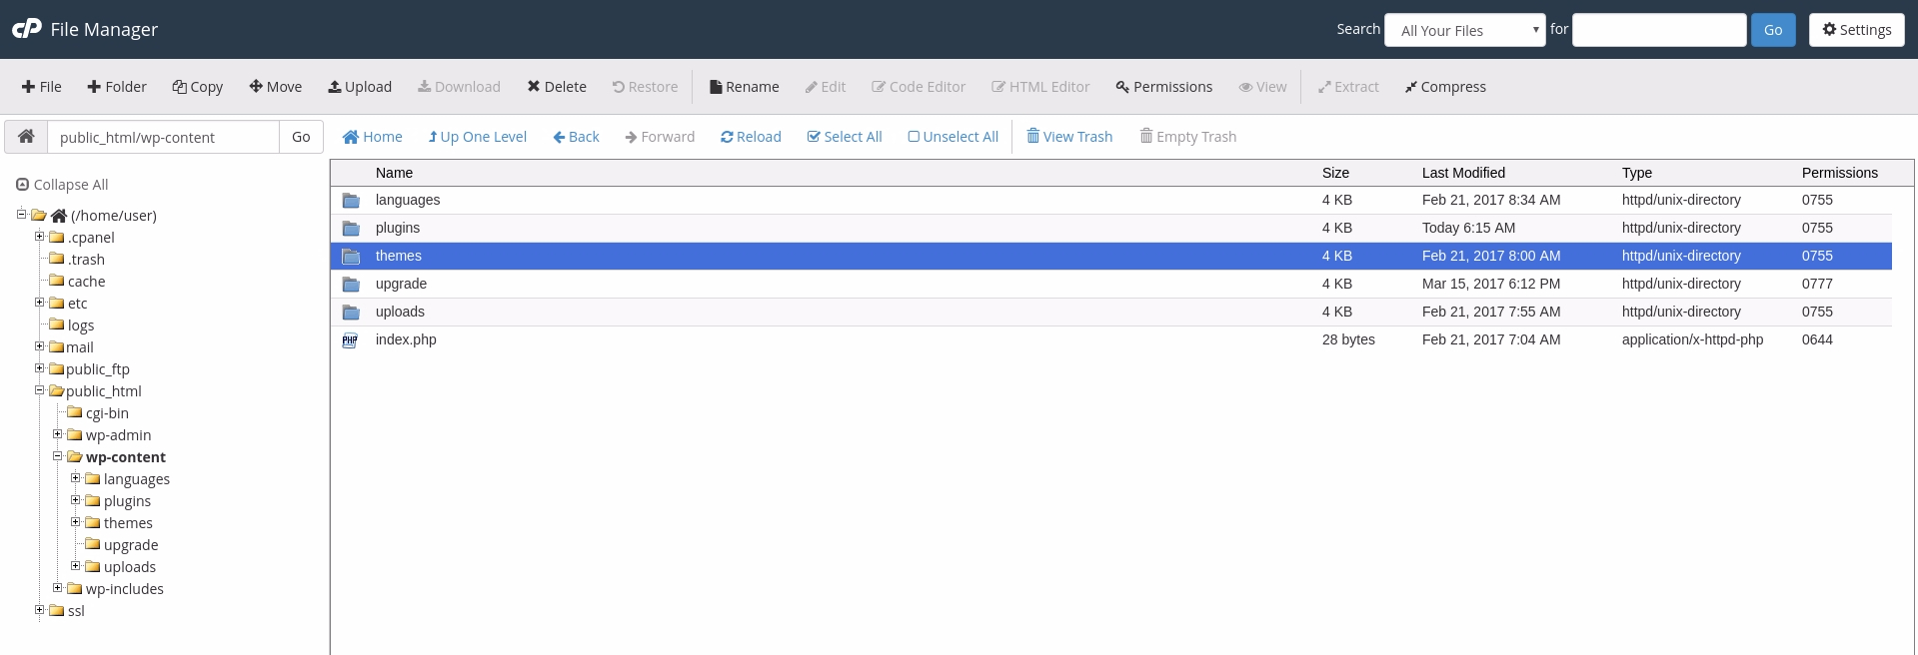This screenshot has width=1918, height=655.
Task: Sort files by Last Modified column
Action: (1463, 173)
